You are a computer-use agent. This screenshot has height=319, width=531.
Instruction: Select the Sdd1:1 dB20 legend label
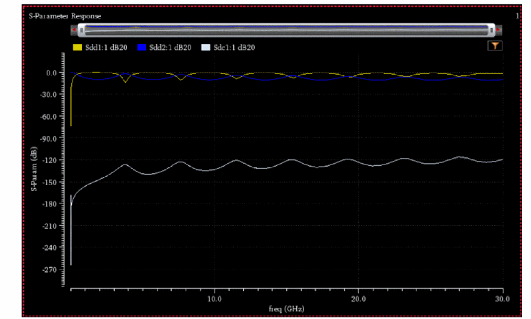point(106,48)
